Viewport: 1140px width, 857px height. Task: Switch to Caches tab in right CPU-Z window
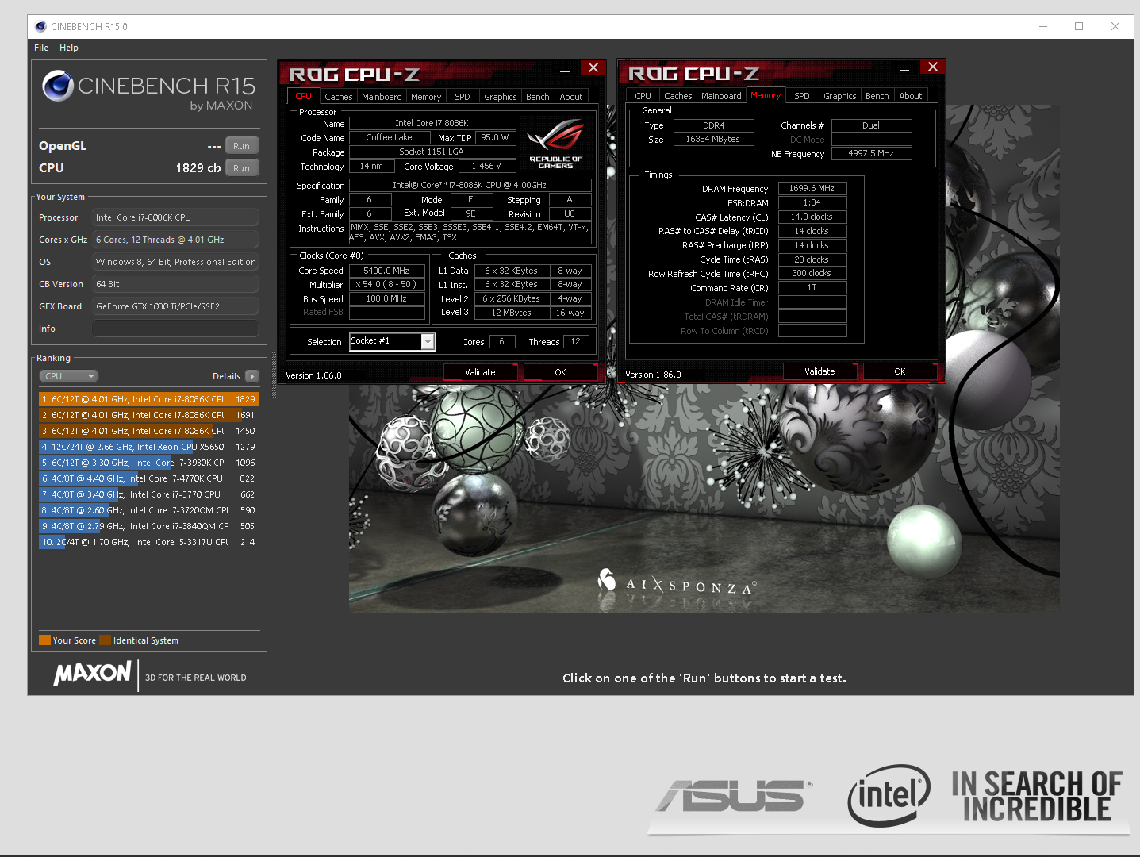678,96
